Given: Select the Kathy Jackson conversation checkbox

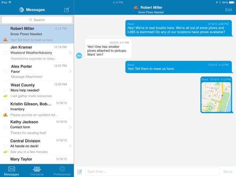Looking at the screenshot, I should pos(5,127).
